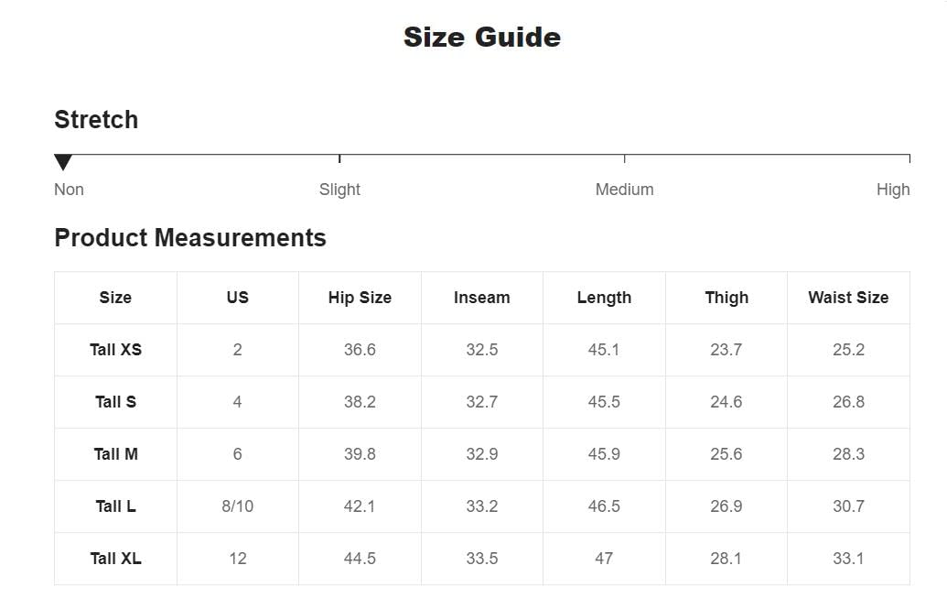This screenshot has height=598, width=947.
Task: Click the Non stretch label
Action: [69, 190]
